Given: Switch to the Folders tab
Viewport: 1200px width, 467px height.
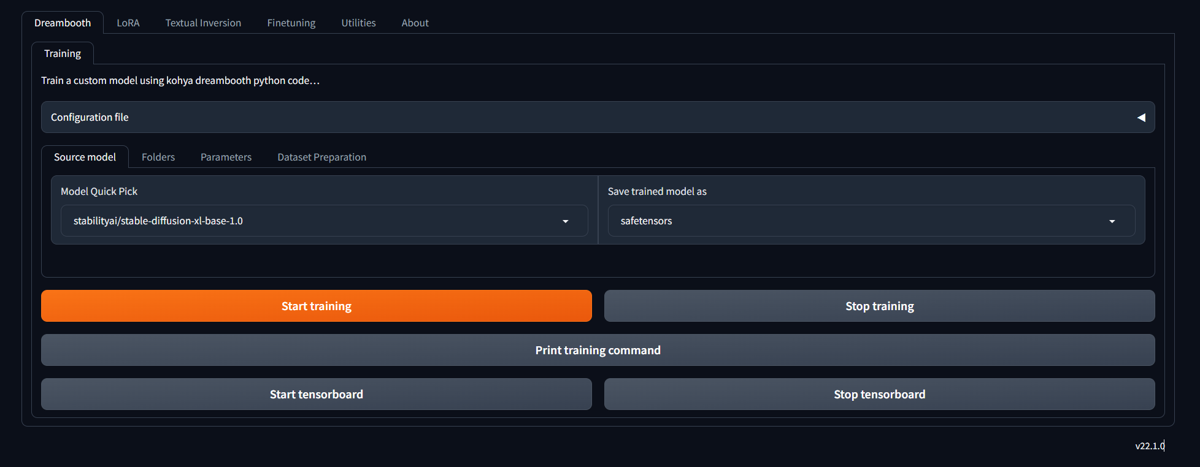Looking at the screenshot, I should pyautogui.click(x=158, y=157).
